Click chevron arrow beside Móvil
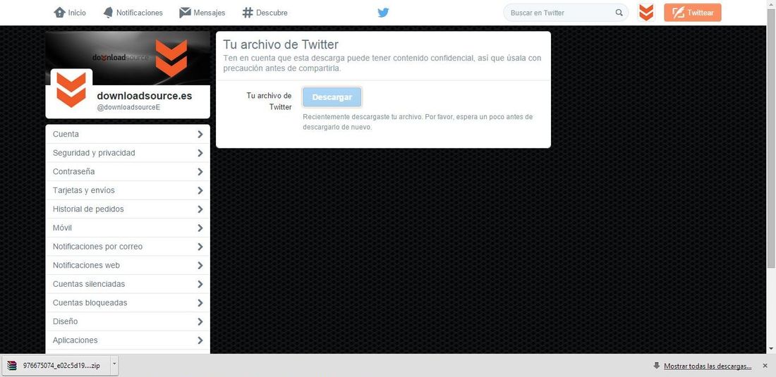The width and height of the screenshot is (776, 377). pos(200,228)
